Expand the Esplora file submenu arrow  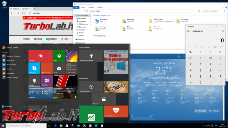click(x=24, y=107)
